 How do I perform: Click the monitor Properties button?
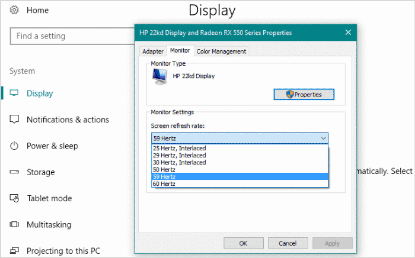pyautogui.click(x=304, y=94)
